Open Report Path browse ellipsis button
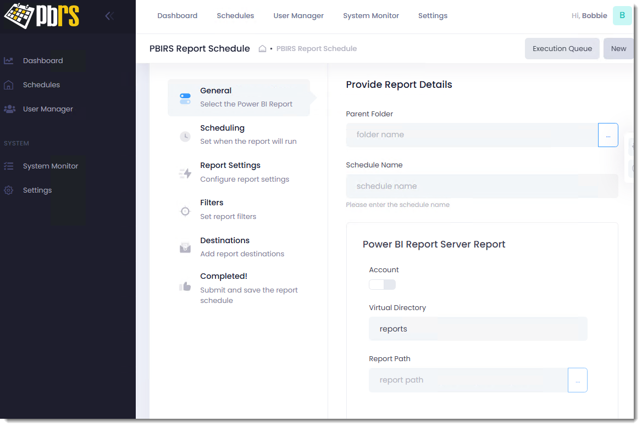The height and width of the screenshot is (427, 642). [x=577, y=380]
